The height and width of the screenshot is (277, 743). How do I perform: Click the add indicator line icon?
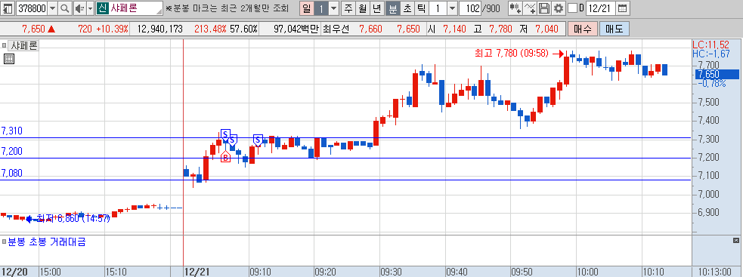point(531,8)
